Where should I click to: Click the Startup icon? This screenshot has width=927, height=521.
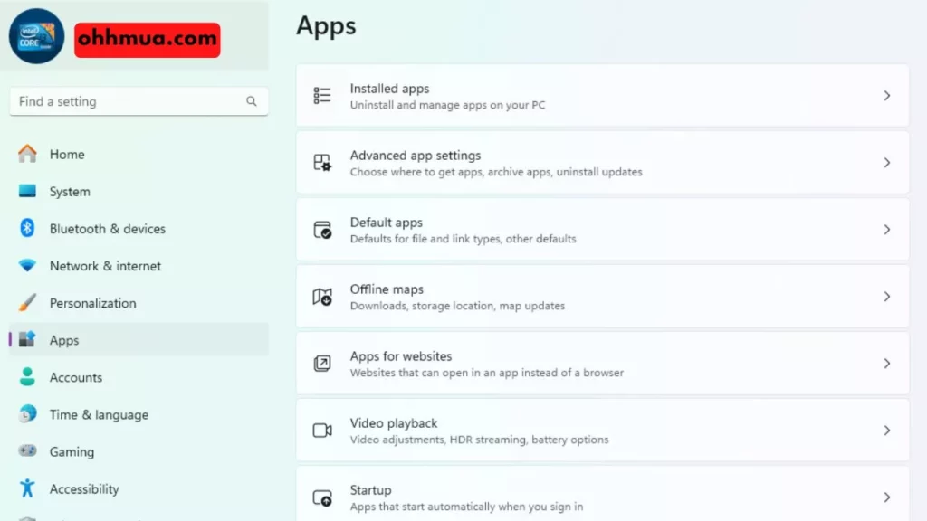(x=322, y=497)
